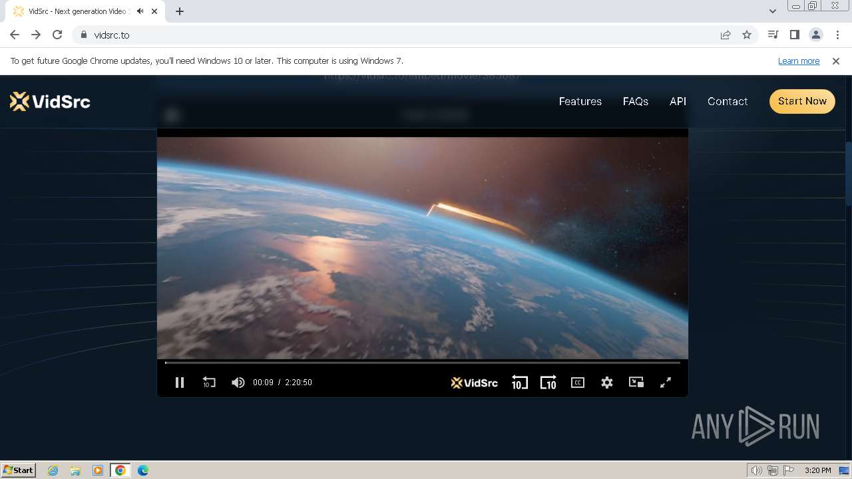Go forward in browser history
Viewport: 852px width, 479px height.
tap(36, 35)
